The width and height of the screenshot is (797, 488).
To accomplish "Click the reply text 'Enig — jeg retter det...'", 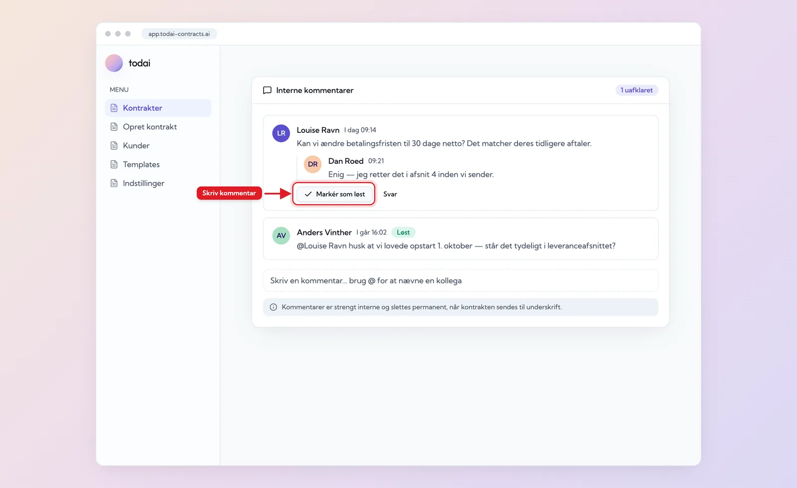I will click(411, 175).
